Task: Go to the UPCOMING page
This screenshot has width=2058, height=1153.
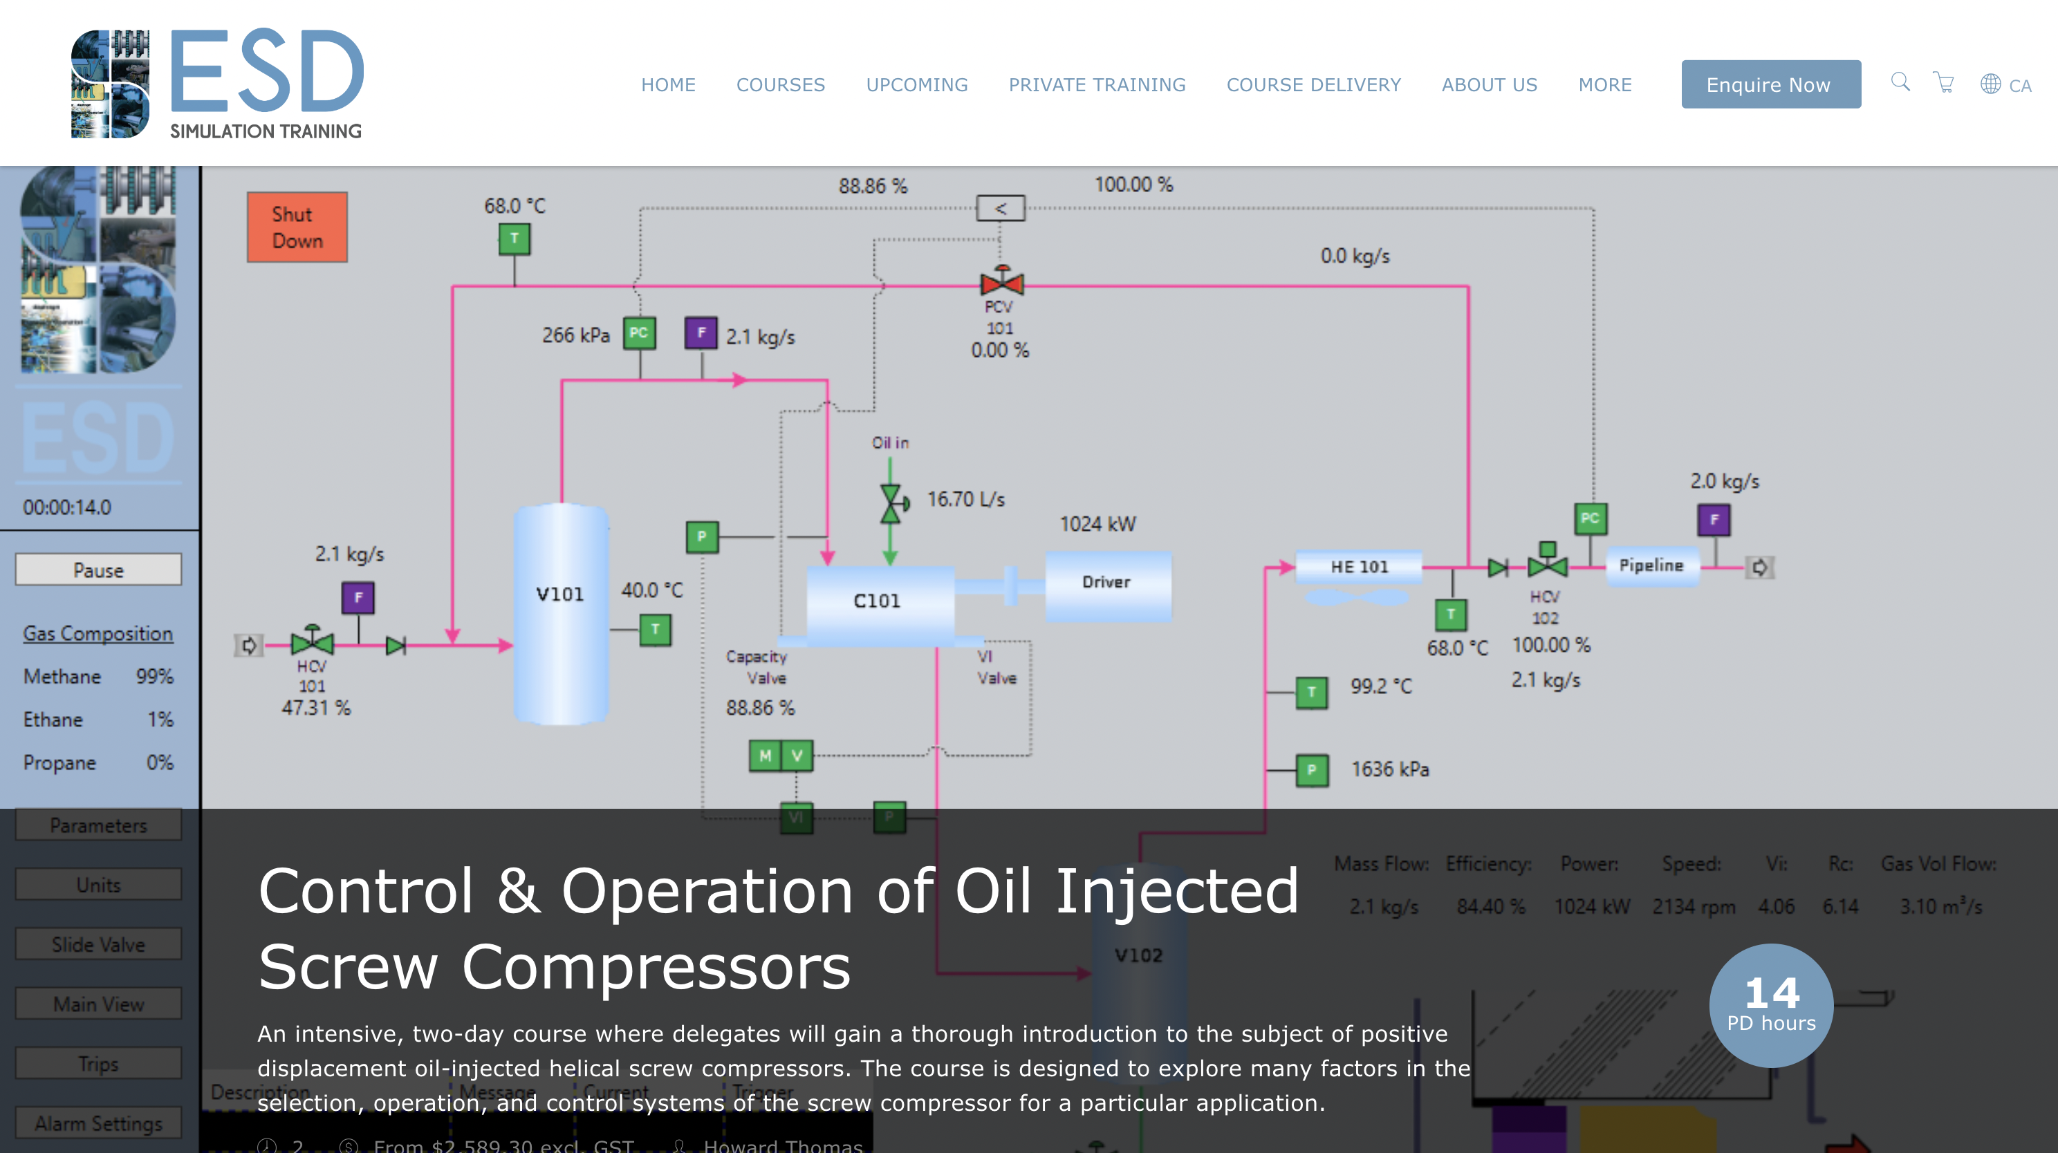Action: pyautogui.click(x=916, y=84)
